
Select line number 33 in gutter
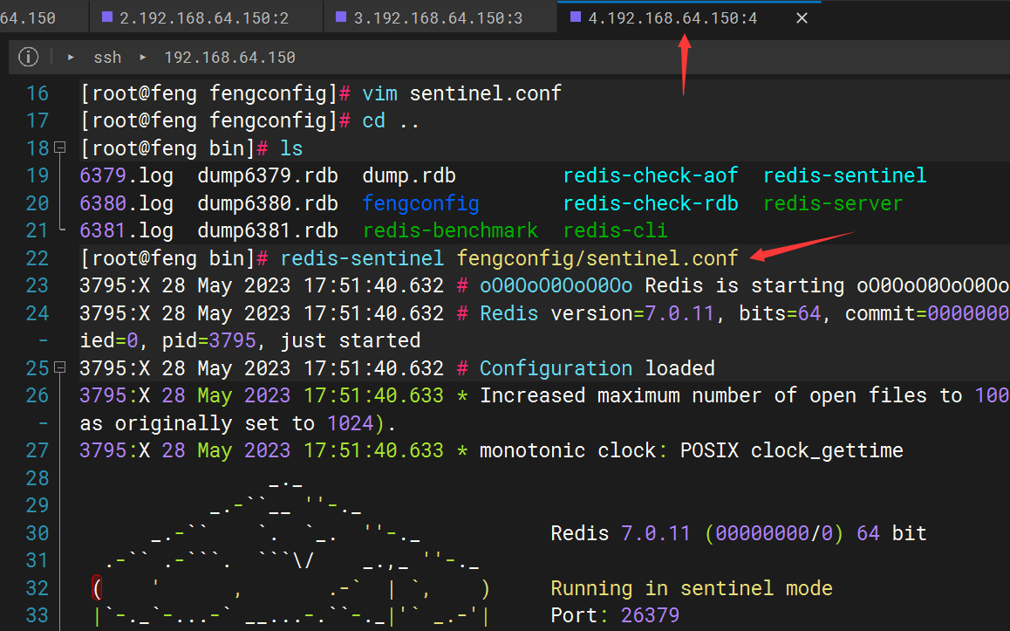click(38, 615)
